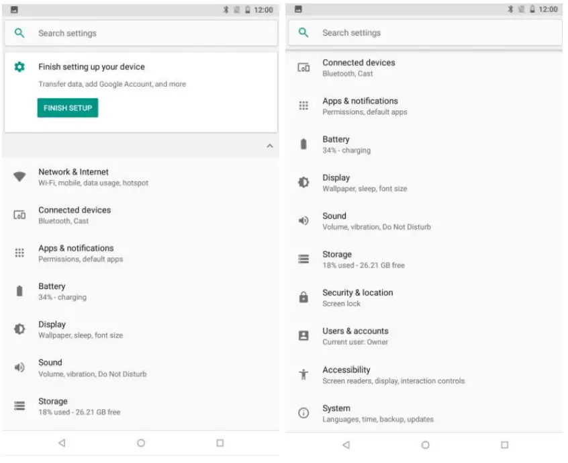Tap Home circle button in right screen
The width and height of the screenshot is (568, 463).
[425, 444]
